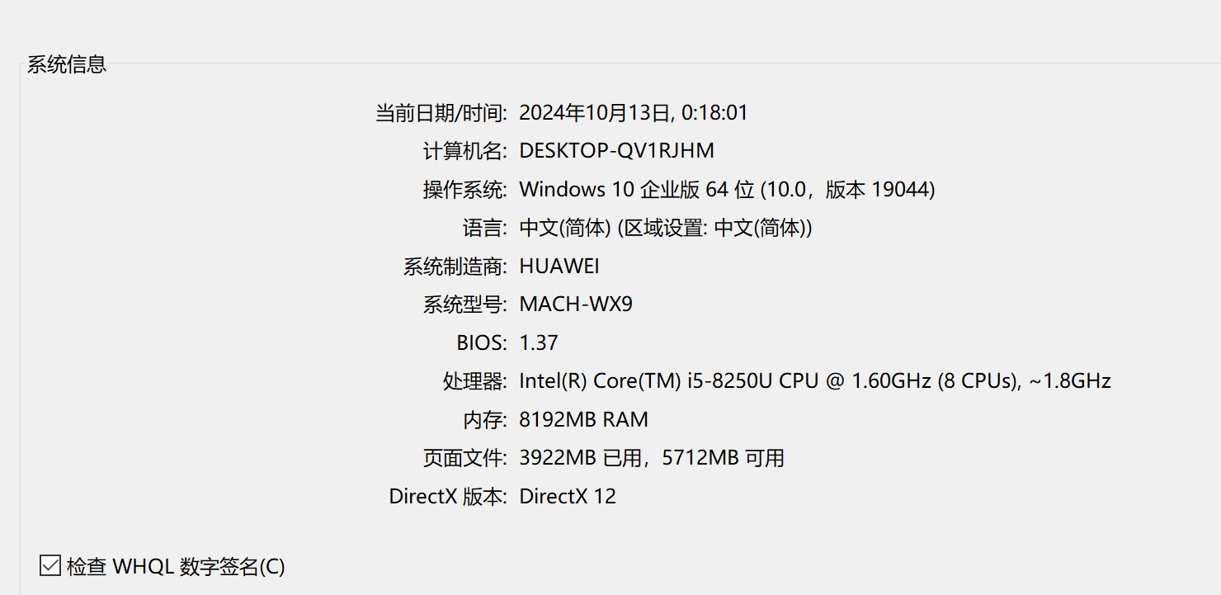
Task: Click the 当前日期/时间 label
Action: [441, 113]
